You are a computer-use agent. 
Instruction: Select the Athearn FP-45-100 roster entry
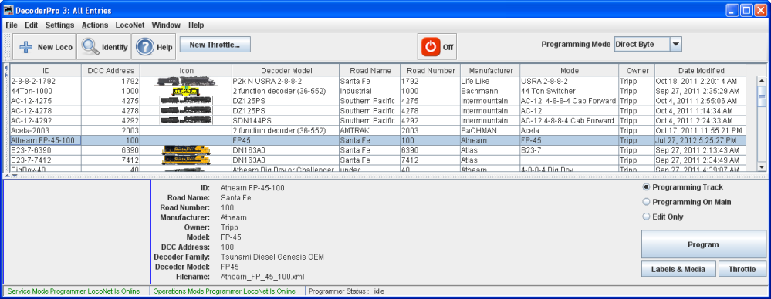tap(378, 140)
